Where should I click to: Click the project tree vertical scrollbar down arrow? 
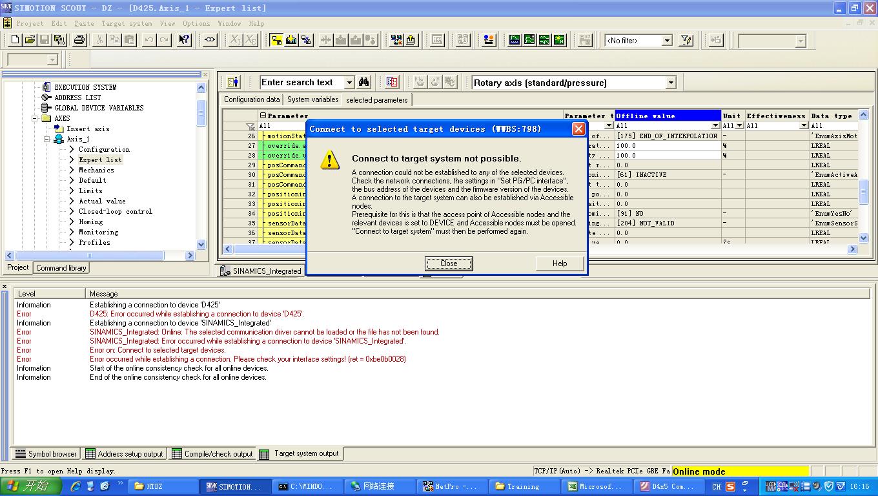pyautogui.click(x=201, y=245)
